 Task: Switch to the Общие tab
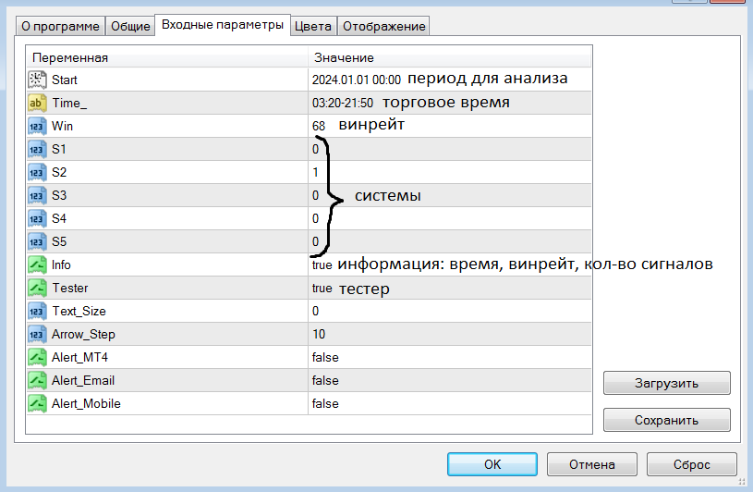coord(130,26)
